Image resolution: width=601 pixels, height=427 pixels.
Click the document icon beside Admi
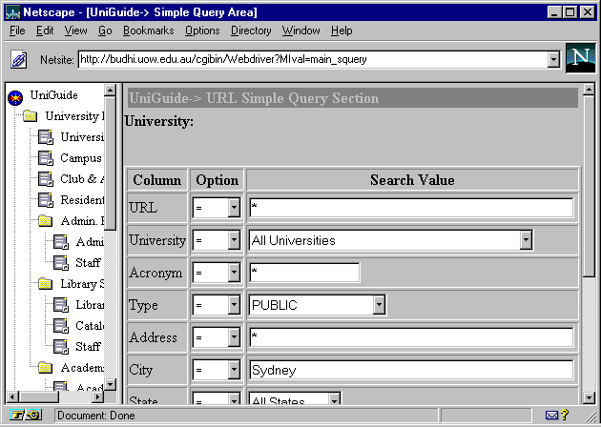tap(60, 242)
